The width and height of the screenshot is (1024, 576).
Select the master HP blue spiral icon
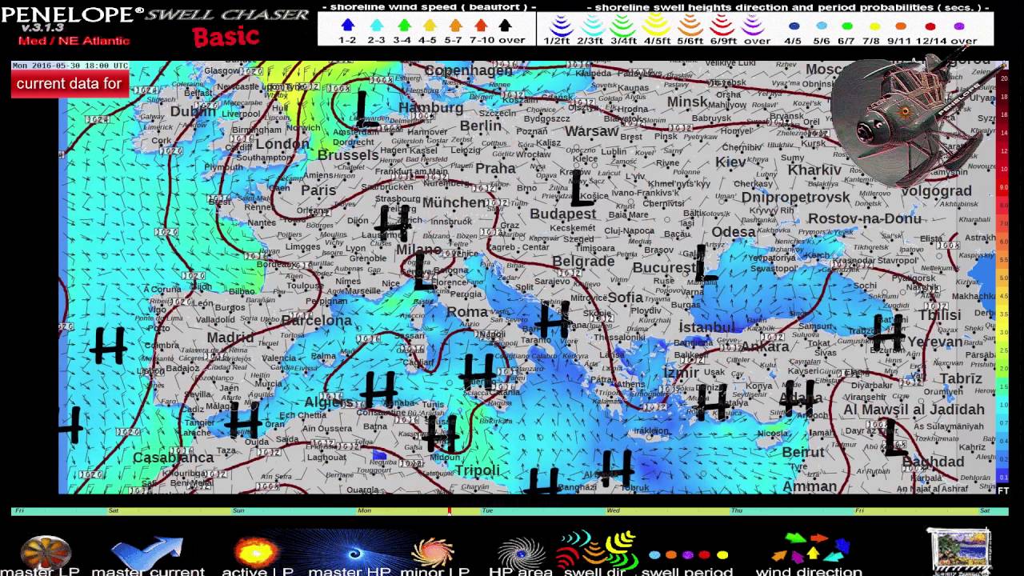[x=354, y=552]
